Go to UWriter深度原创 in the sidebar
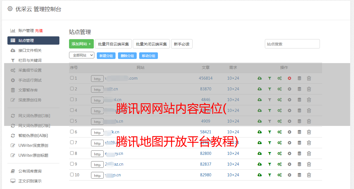Screen dimensions: 354x189 coord(33,145)
